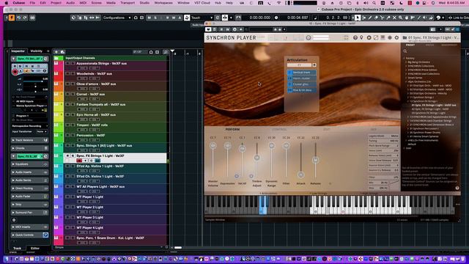Image resolution: width=469 pixels, height=264 pixels.
Task: Select the Object Selection arrow tool
Action: pyautogui.click(x=358, y=18)
